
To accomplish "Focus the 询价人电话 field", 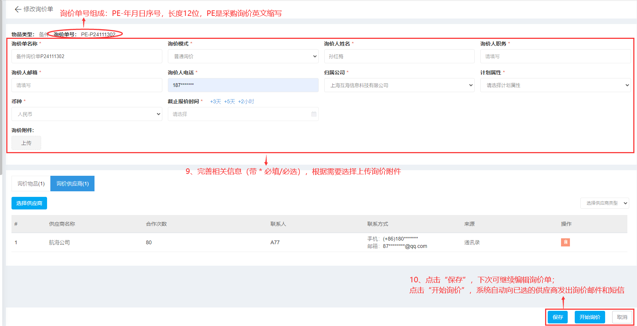I will point(243,85).
